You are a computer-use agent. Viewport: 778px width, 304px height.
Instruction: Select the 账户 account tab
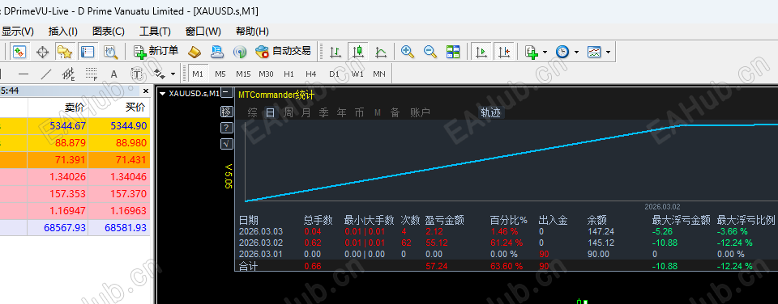pyautogui.click(x=421, y=113)
